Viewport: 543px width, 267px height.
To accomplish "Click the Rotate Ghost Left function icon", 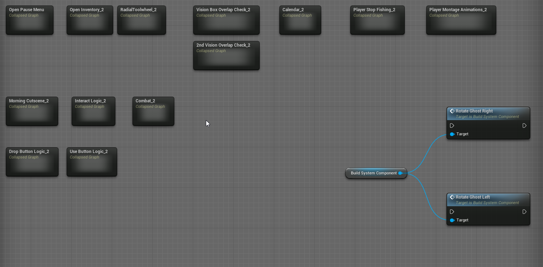I will coord(452,198).
